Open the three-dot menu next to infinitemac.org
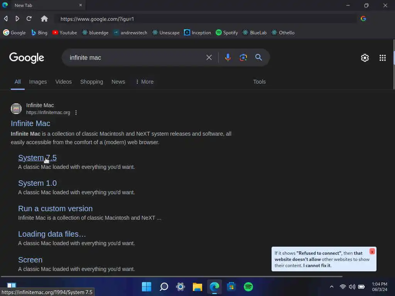Viewport: 395px width, 296px height. pyautogui.click(x=76, y=113)
